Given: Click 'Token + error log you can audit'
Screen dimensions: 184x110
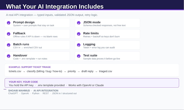Looking at the screenshot, I should click(99, 48).
